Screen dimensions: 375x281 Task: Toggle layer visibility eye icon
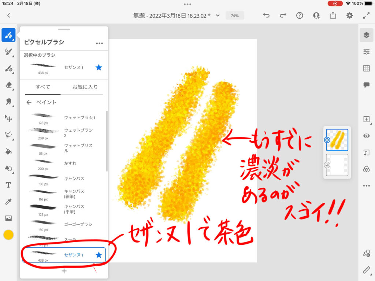pyautogui.click(x=366, y=136)
